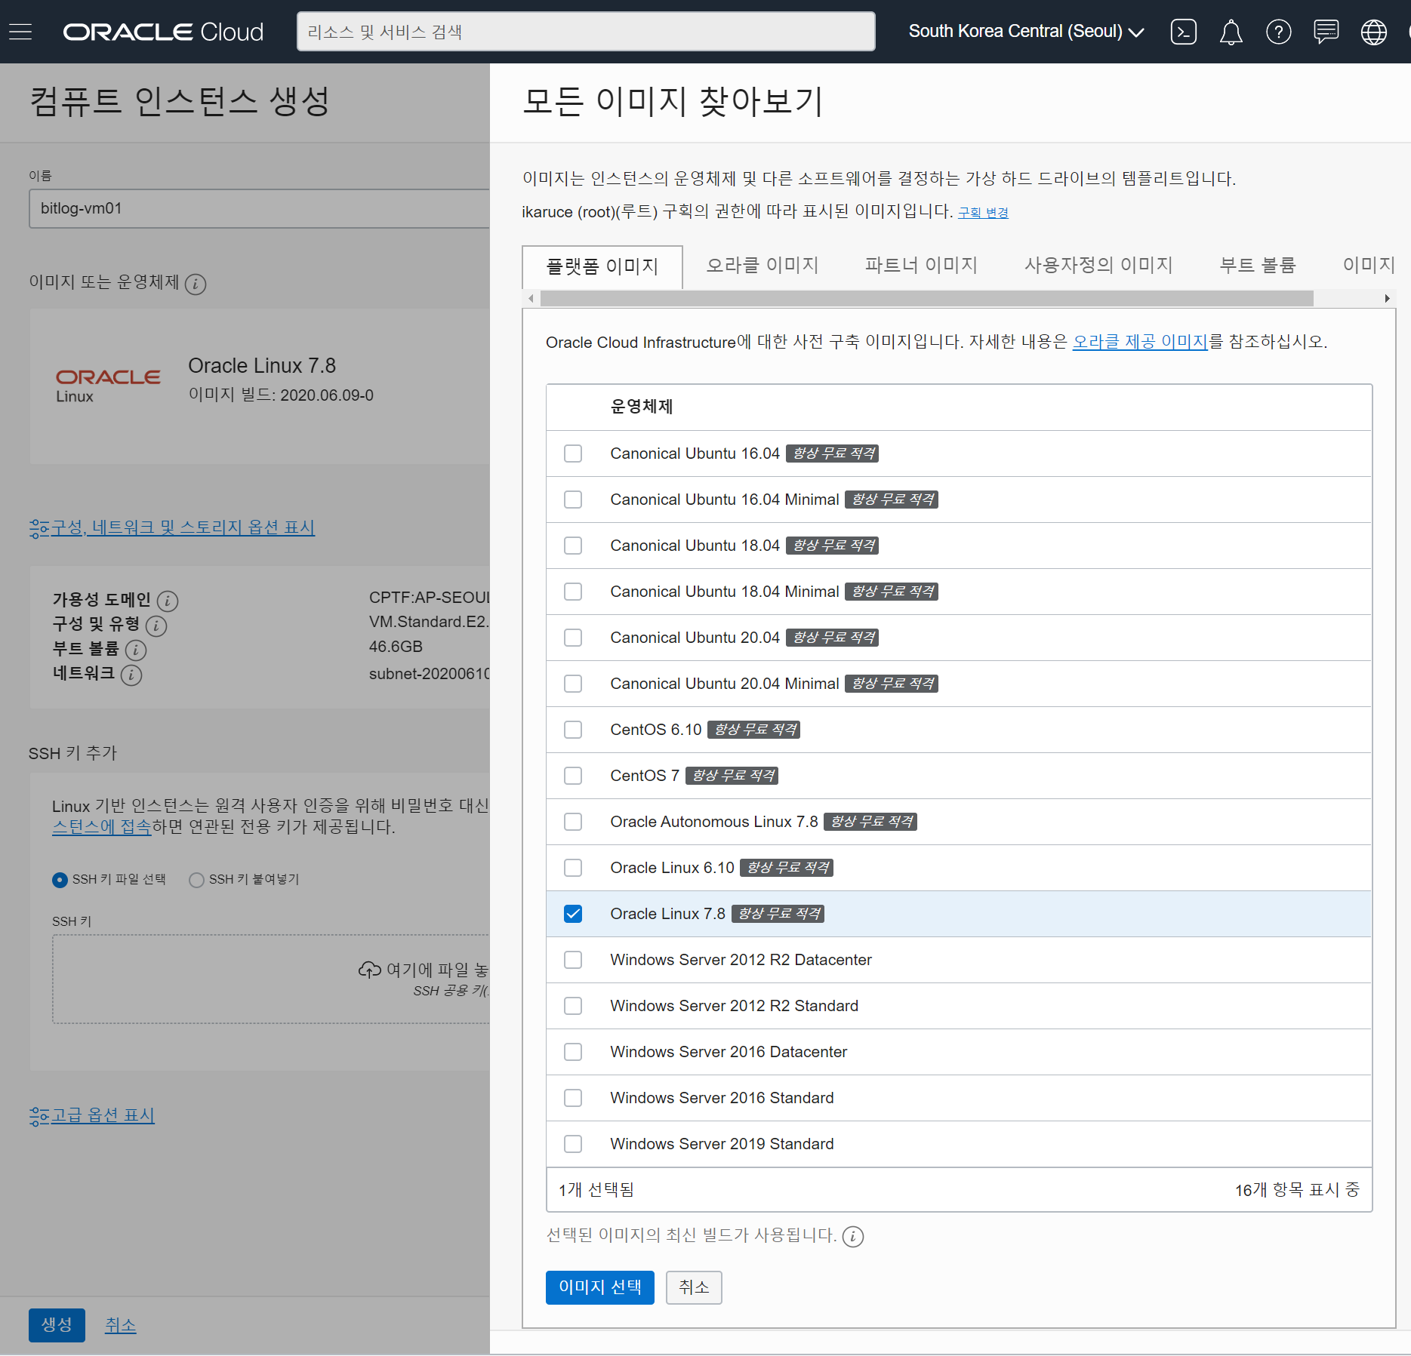Switch to 플랫폼 이미지 tab
This screenshot has height=1356, width=1411.
[x=602, y=266]
